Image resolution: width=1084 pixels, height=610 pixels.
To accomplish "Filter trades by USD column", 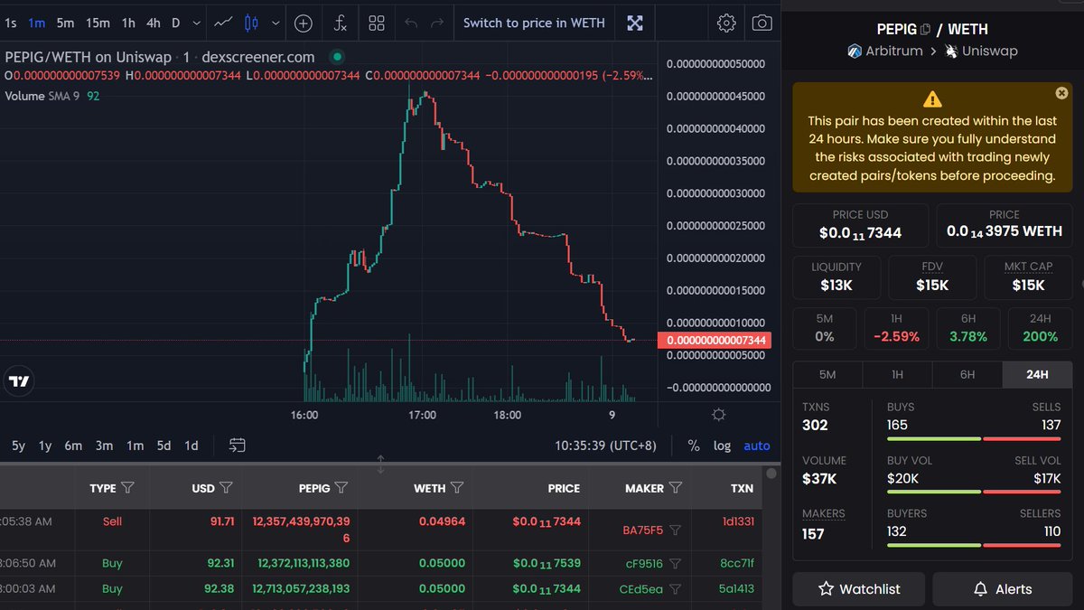I will [x=226, y=488].
